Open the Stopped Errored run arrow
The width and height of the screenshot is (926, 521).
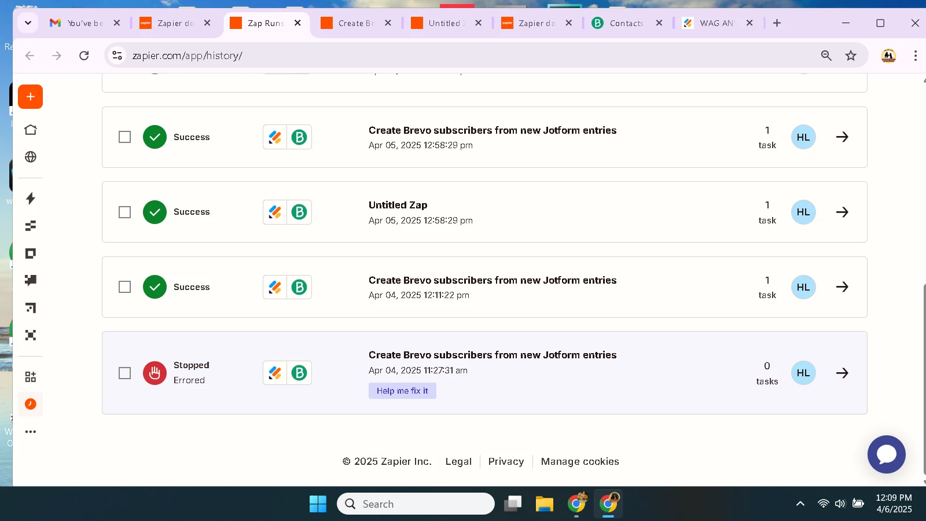(x=842, y=373)
